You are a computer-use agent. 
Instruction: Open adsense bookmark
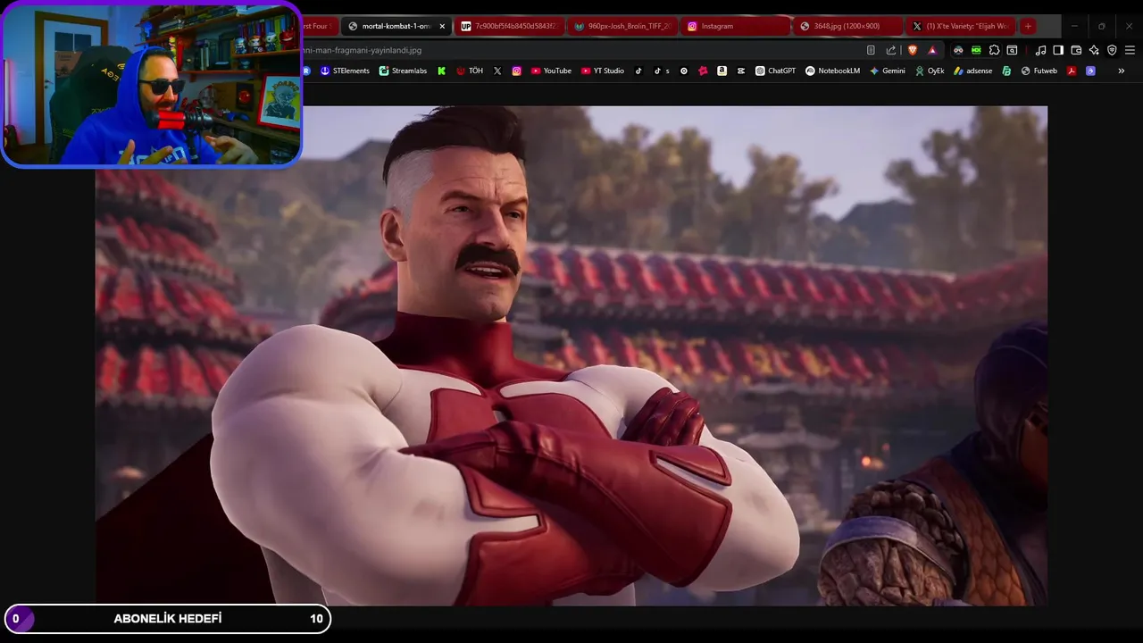(x=972, y=71)
